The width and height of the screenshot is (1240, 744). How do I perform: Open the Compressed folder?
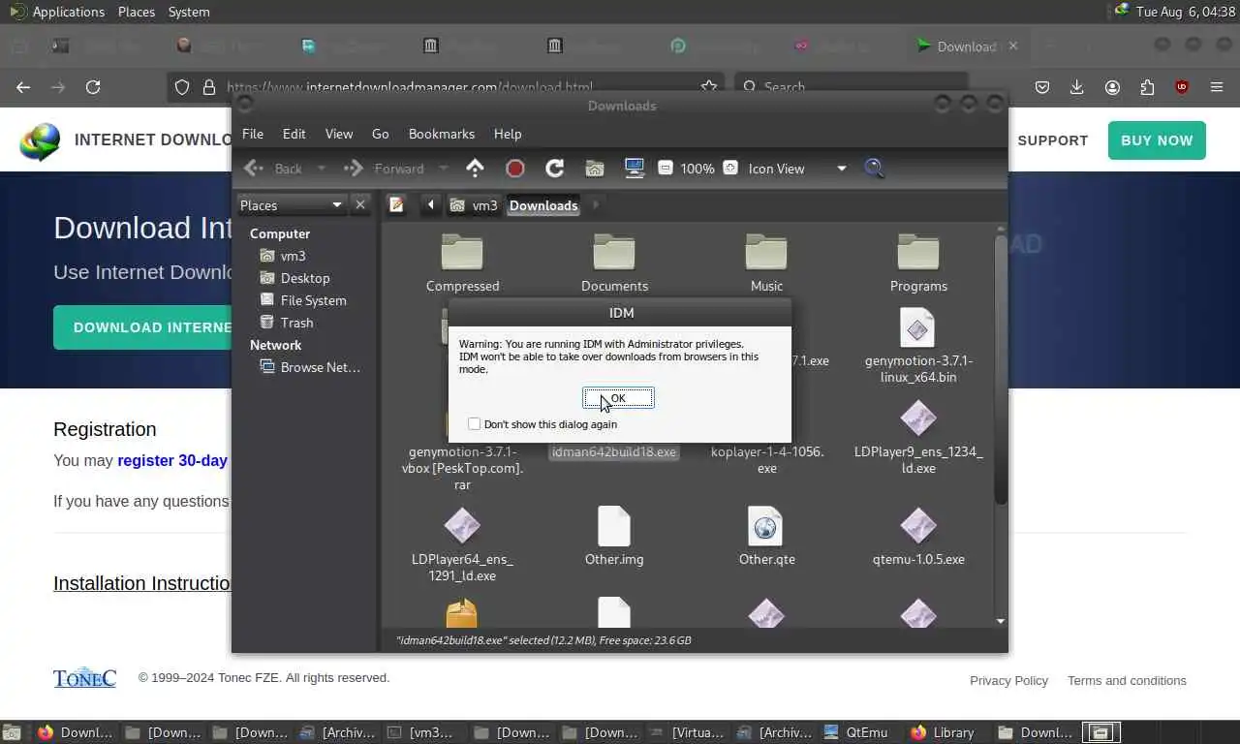462,263
